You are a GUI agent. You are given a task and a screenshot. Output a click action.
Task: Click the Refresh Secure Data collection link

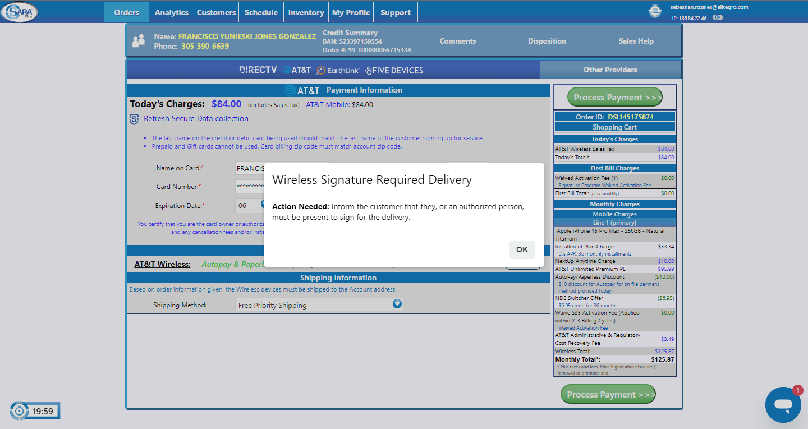click(196, 118)
